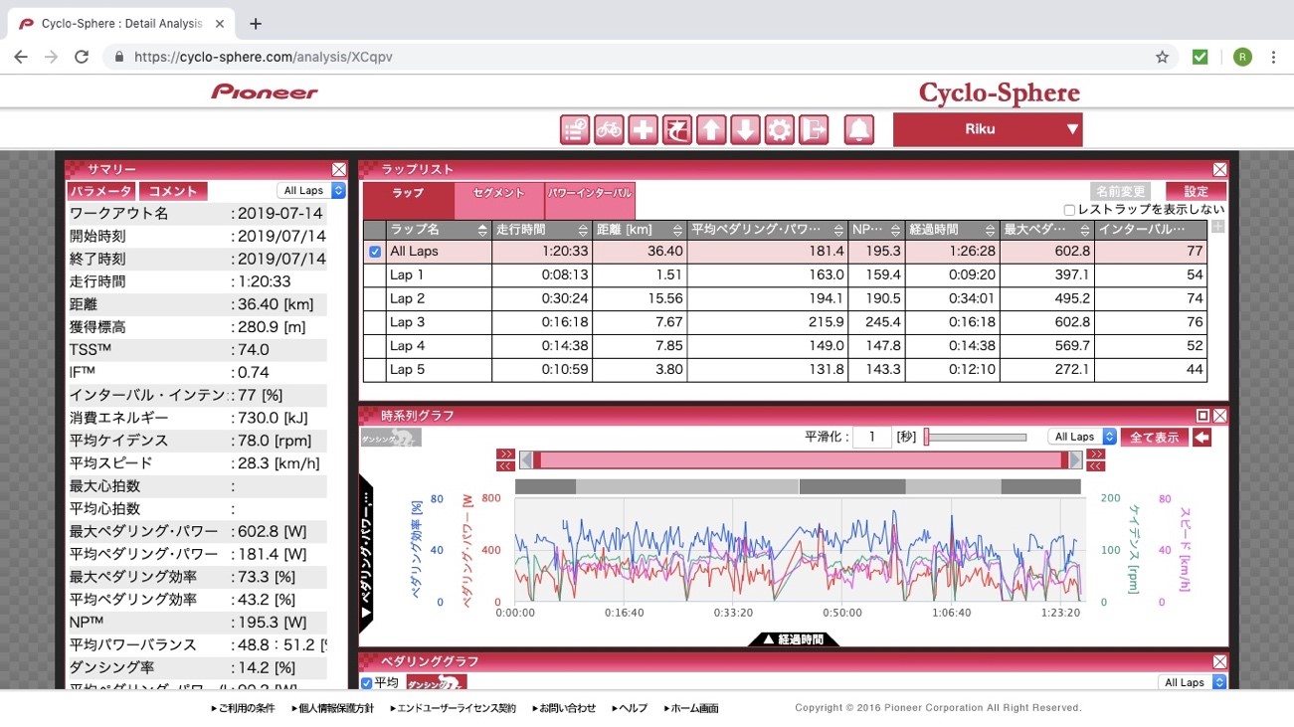Click the down arrow download icon

pyautogui.click(x=745, y=130)
